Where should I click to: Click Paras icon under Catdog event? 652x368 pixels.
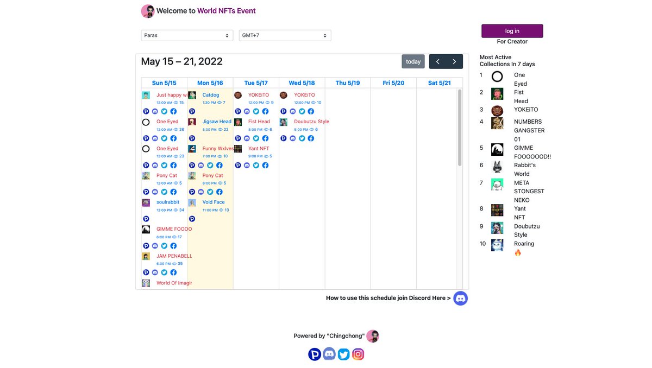(x=192, y=111)
